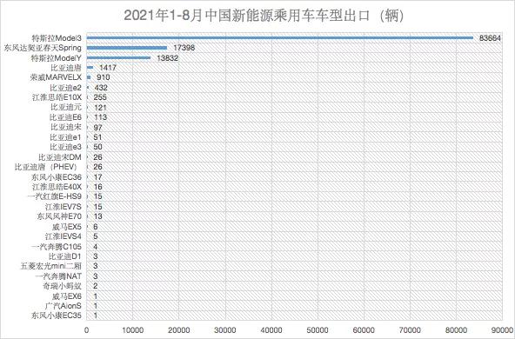Select the 1417 data label

(108, 68)
